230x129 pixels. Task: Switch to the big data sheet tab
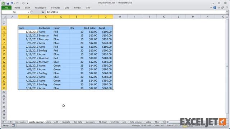[x=78, y=122]
